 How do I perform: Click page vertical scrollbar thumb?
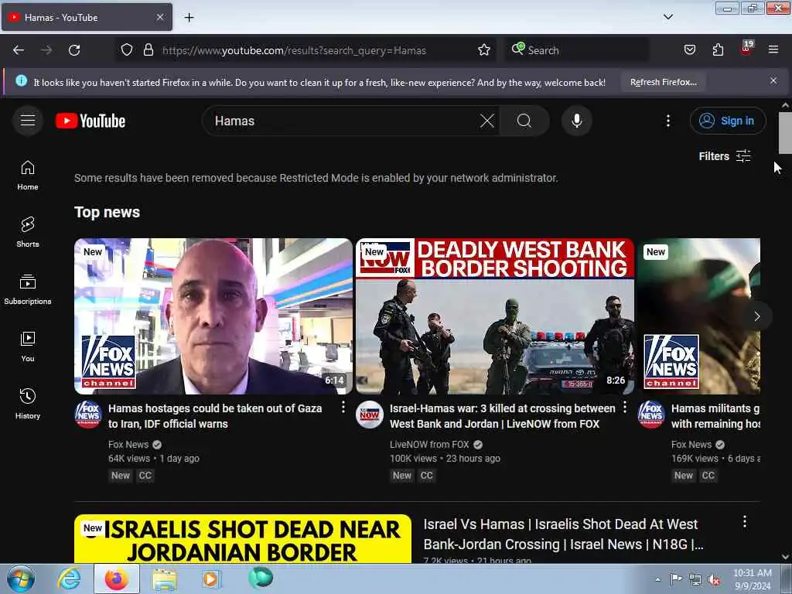pyautogui.click(x=785, y=133)
